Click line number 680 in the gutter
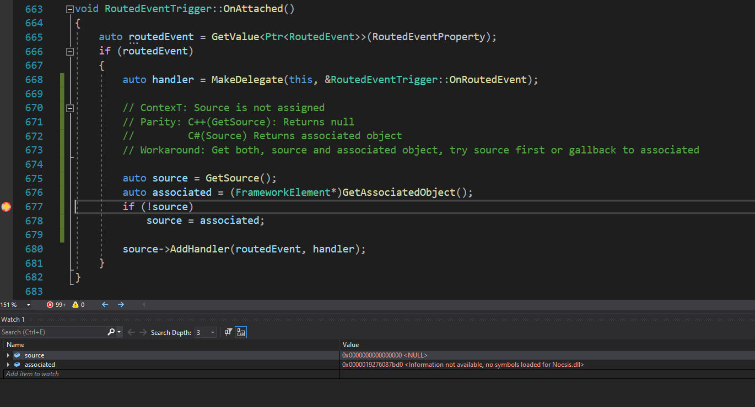The width and height of the screenshot is (755, 407). tap(34, 249)
